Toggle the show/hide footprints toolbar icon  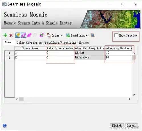click(24, 35)
